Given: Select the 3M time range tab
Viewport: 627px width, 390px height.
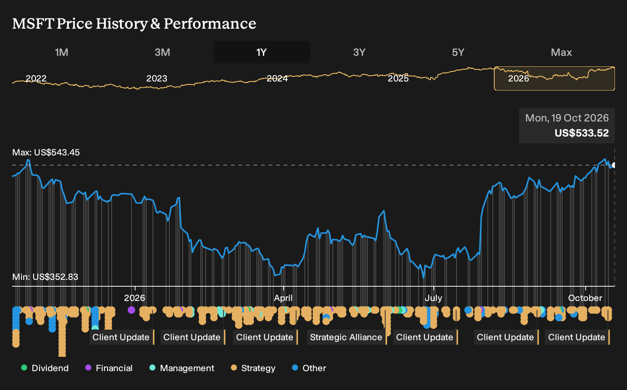Looking at the screenshot, I should click(x=162, y=52).
